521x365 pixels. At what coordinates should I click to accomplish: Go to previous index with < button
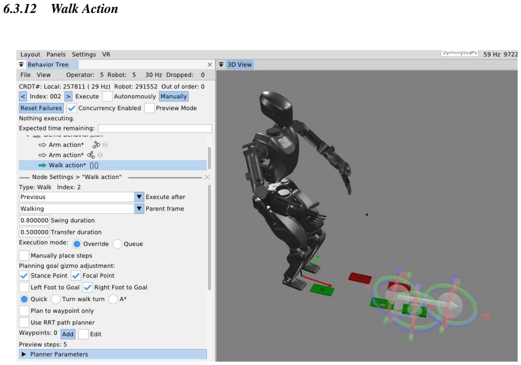pos(23,97)
